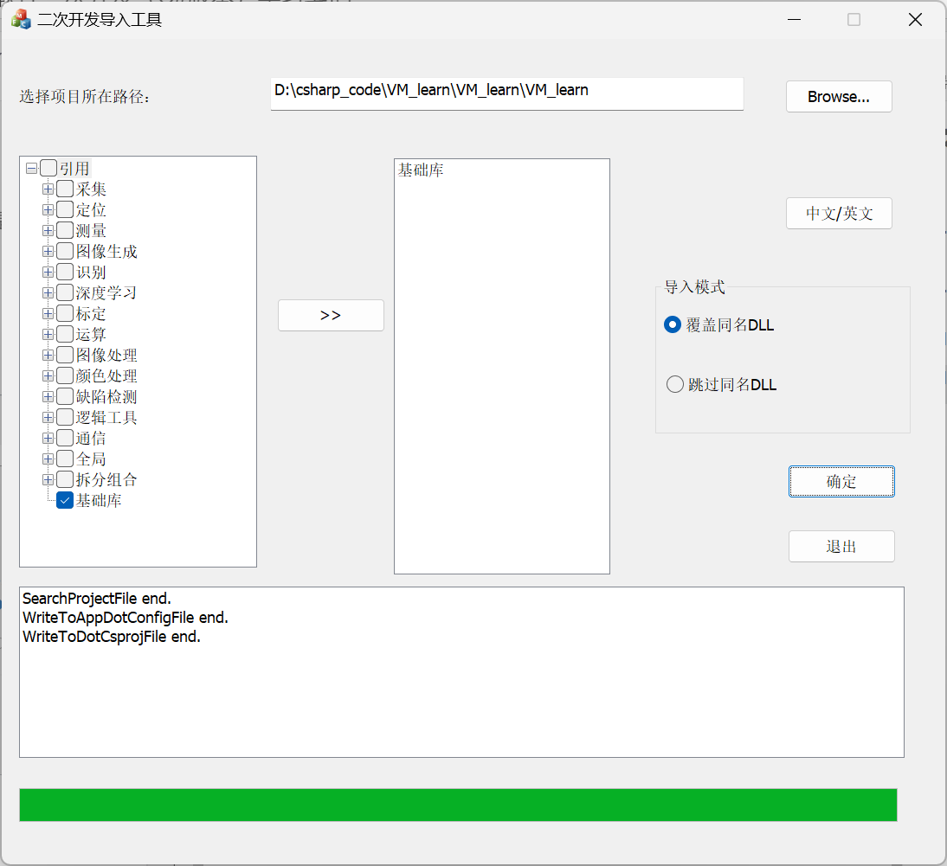Enable the 拆分组合 checkbox
The width and height of the screenshot is (947, 866).
pos(65,480)
